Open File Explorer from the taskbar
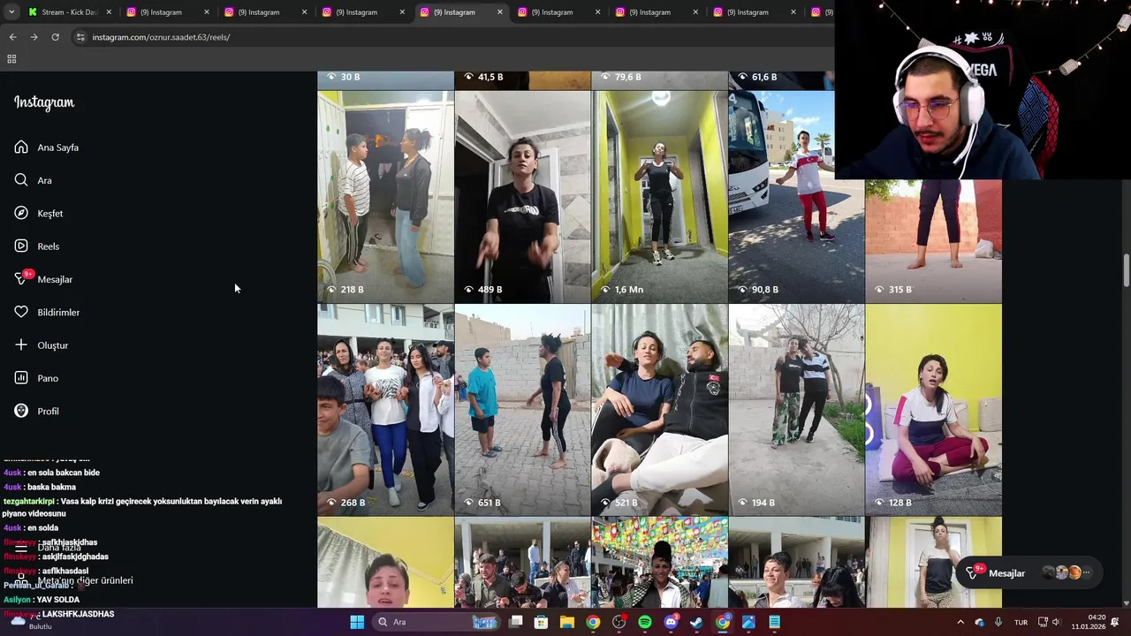This screenshot has width=1131, height=636. point(567,622)
